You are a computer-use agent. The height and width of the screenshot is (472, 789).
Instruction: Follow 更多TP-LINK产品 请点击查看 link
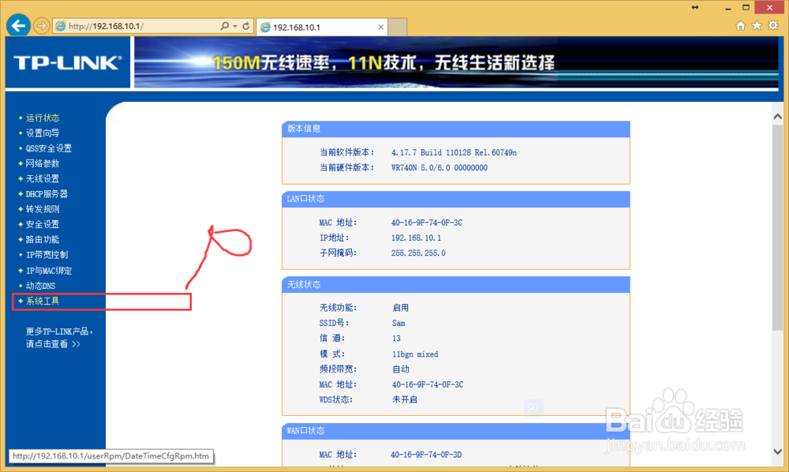[59, 338]
